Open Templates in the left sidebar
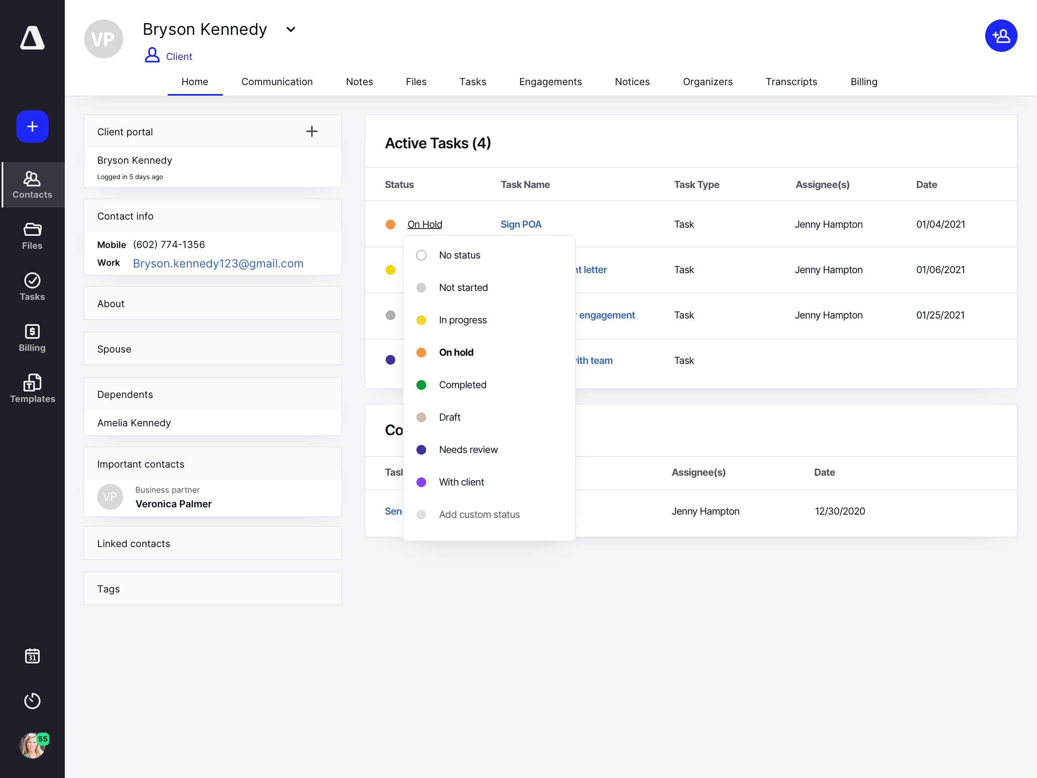The height and width of the screenshot is (778, 1037). point(32,389)
